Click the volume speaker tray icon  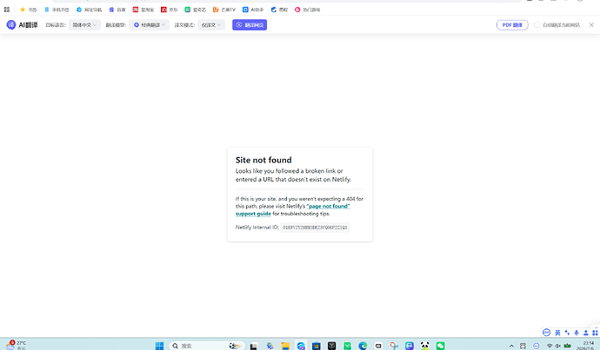click(x=558, y=346)
